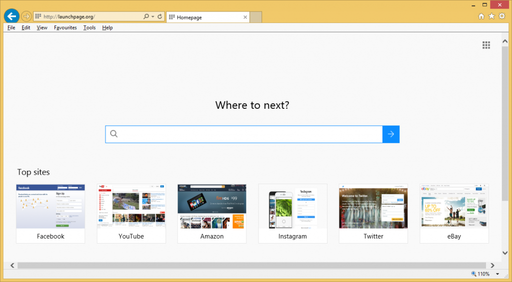The width and height of the screenshot is (512, 282).
Task: Click the magnifier icon in address bar
Action: point(146,16)
